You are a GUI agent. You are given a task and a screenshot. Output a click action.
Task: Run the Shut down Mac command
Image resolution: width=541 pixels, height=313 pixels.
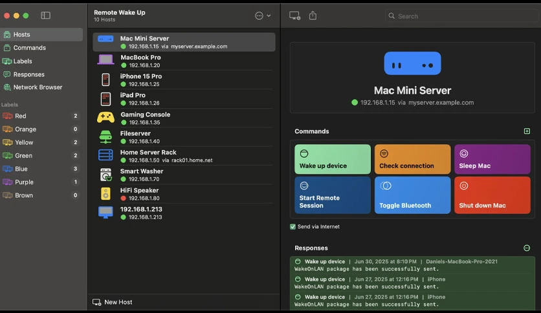(x=492, y=195)
